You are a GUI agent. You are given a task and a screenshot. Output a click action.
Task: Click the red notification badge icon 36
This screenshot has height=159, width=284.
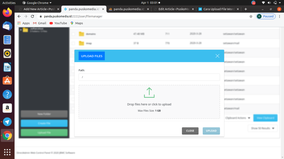click(x=253, y=3)
